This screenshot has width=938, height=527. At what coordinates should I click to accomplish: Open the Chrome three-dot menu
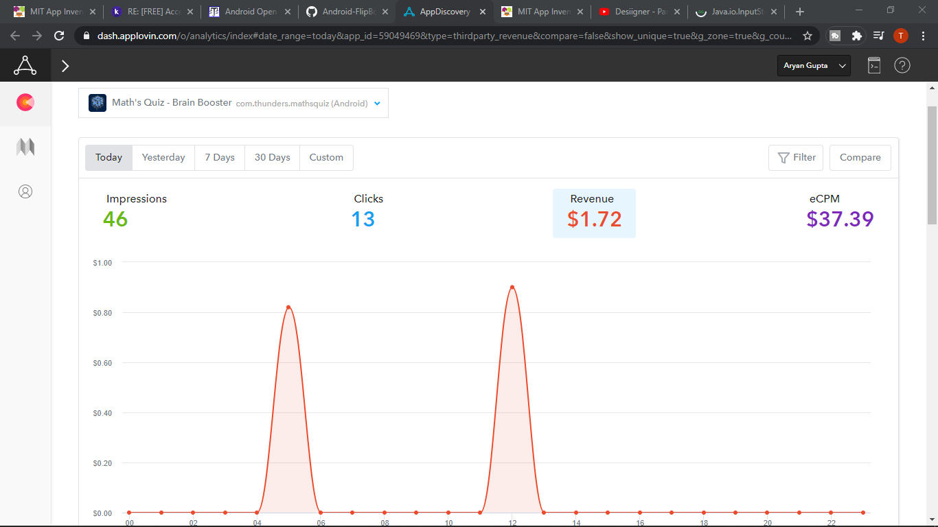[x=924, y=36]
